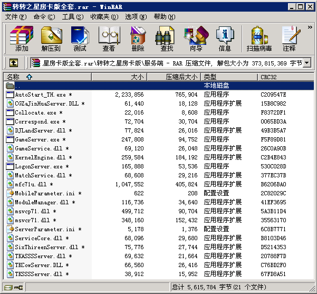Select GameServer.exe in file list
This screenshot has width=317, height=294.
pos(37,140)
